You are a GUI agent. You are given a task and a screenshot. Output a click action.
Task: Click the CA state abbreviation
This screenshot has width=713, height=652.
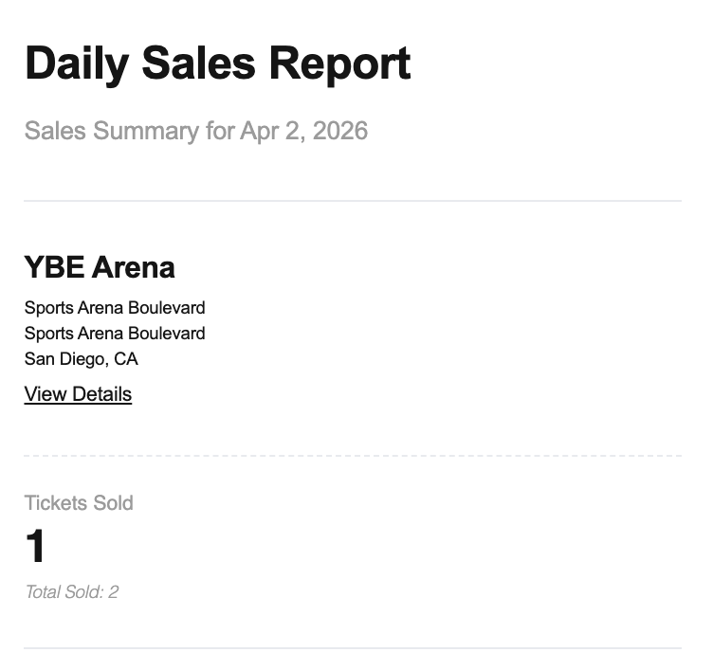click(x=126, y=359)
